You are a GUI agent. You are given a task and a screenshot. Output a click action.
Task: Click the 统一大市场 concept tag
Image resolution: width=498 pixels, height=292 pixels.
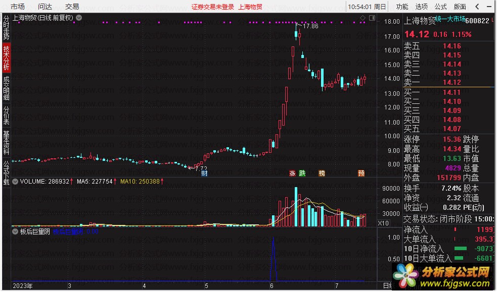tap(450, 19)
